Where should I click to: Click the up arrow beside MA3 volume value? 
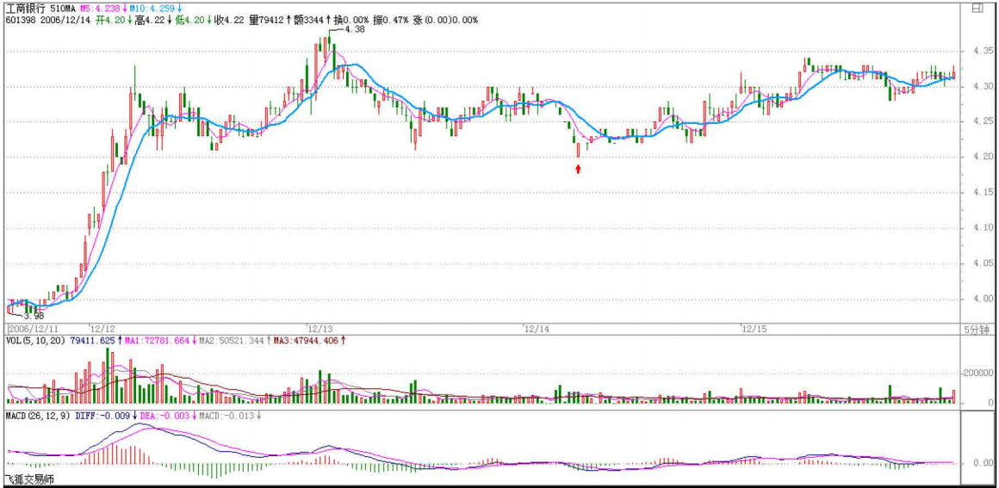pyautogui.click(x=344, y=341)
